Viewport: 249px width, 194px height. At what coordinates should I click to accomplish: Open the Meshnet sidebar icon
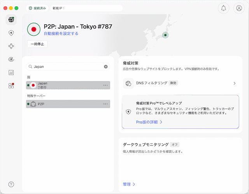click(x=11, y=46)
